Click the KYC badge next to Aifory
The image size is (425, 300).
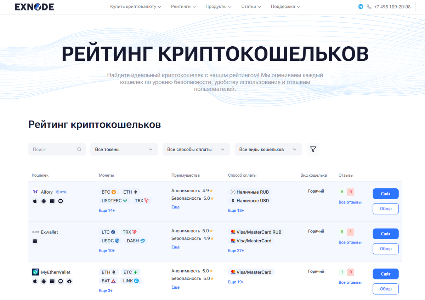pyautogui.click(x=61, y=192)
